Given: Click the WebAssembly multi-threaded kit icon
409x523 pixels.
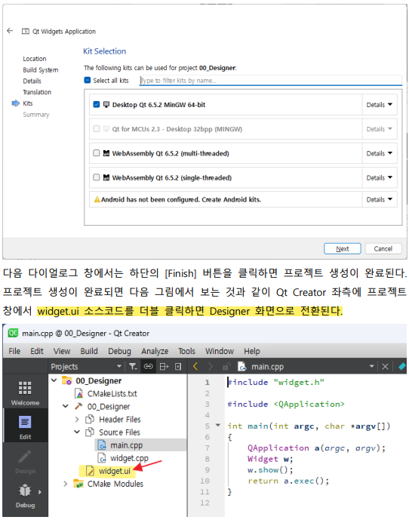Looking at the screenshot, I should click(106, 153).
